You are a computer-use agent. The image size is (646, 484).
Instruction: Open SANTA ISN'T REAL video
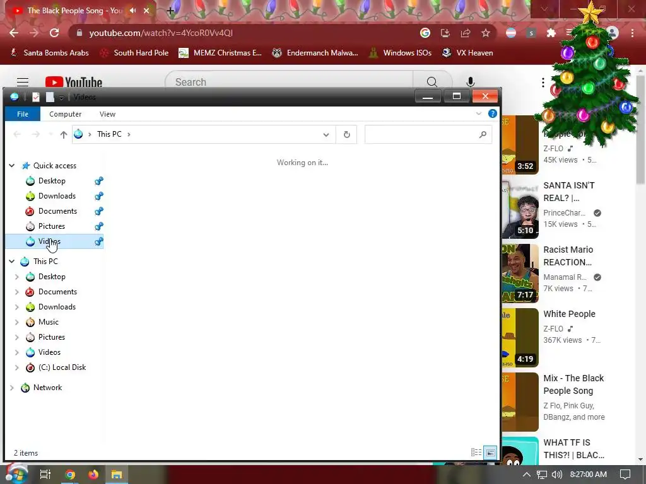pos(569,192)
